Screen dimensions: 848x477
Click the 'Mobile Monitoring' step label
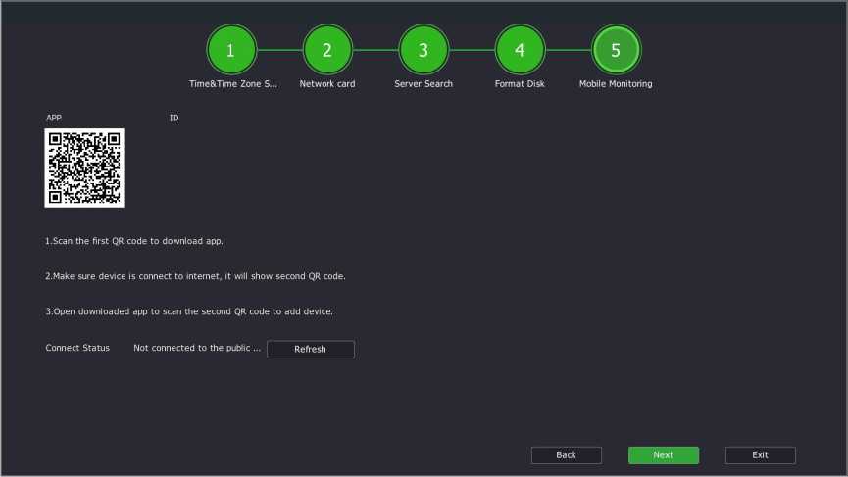pyautogui.click(x=616, y=83)
